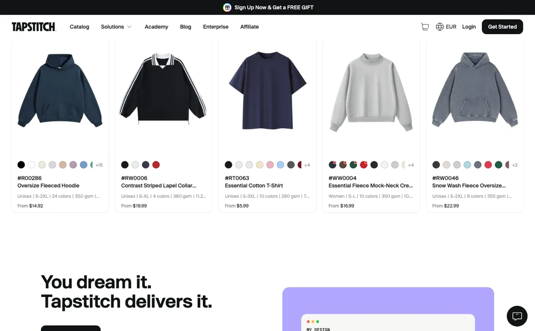Open the Academy menu item
535x331 pixels.
pyautogui.click(x=156, y=27)
